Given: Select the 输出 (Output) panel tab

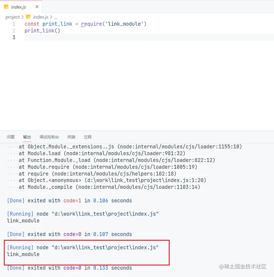Looking at the screenshot, I should [x=27, y=137].
